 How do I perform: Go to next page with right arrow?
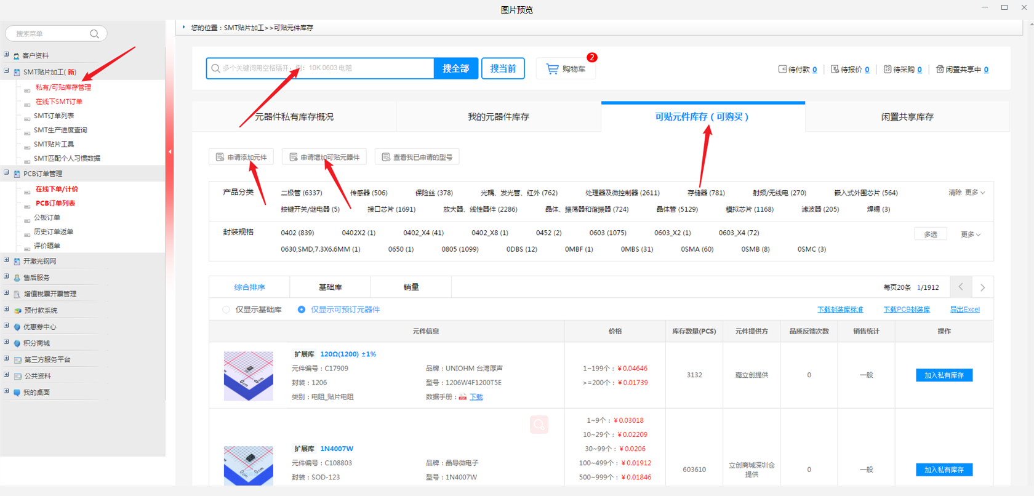click(982, 287)
